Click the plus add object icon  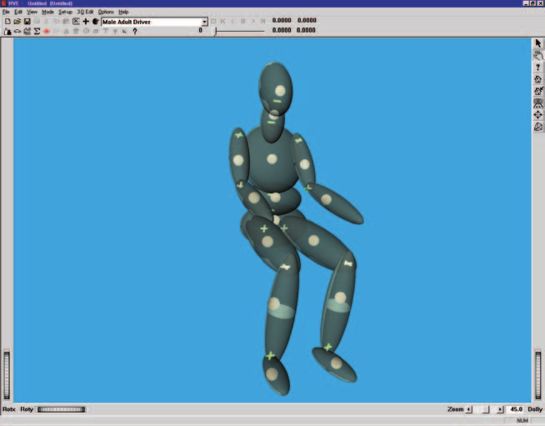pyautogui.click(x=86, y=22)
